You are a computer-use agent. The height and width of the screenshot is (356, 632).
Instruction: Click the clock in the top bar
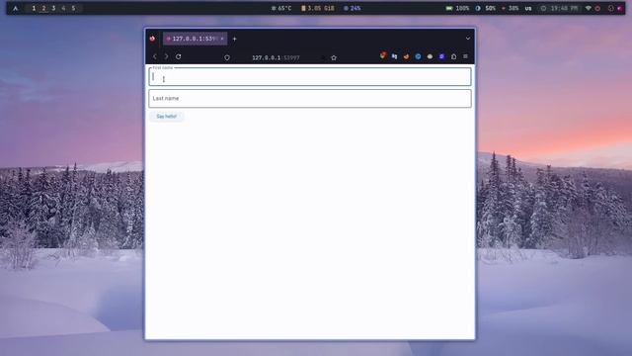[560, 8]
